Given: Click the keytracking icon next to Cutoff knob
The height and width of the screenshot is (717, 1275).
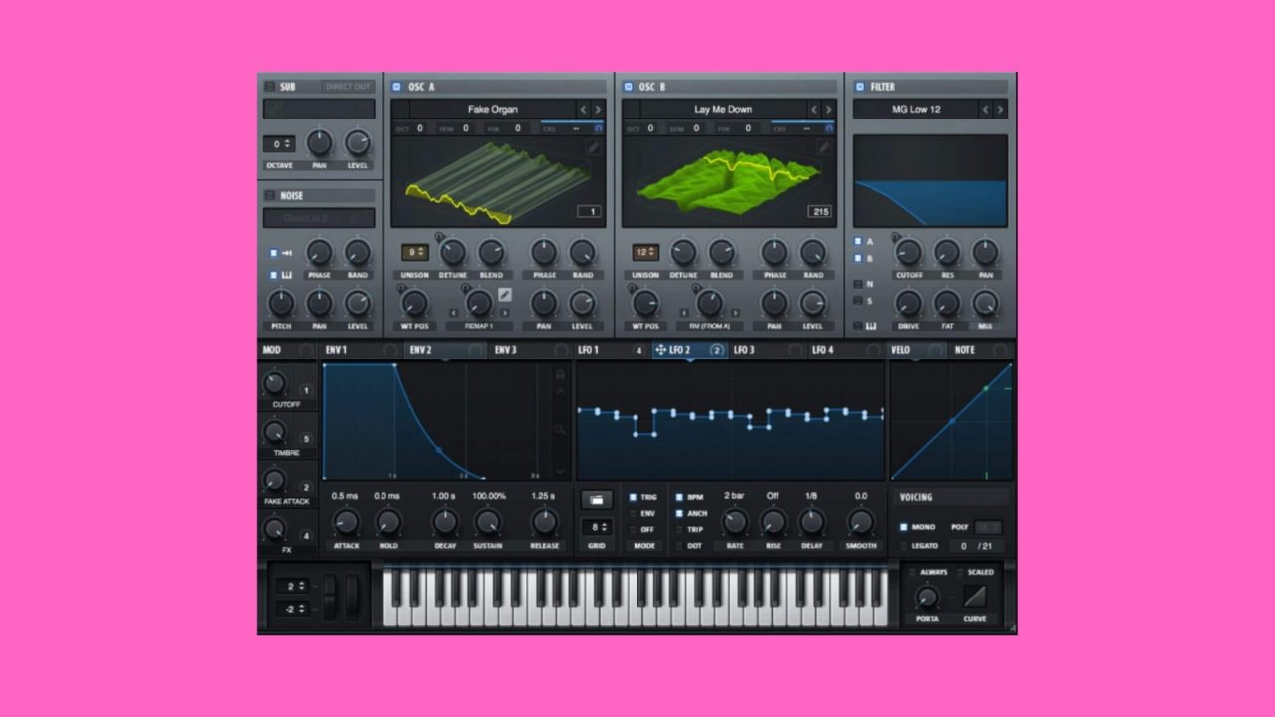Looking at the screenshot, I should [895, 236].
